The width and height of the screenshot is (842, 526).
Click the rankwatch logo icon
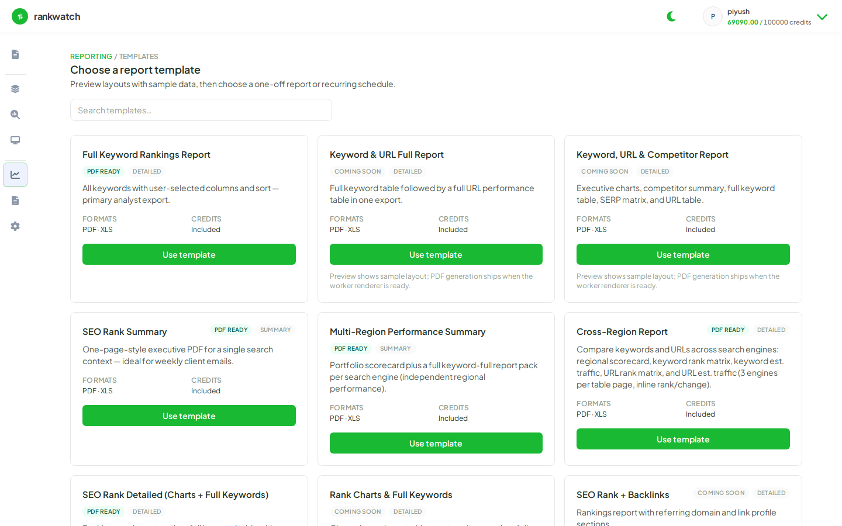tap(20, 16)
